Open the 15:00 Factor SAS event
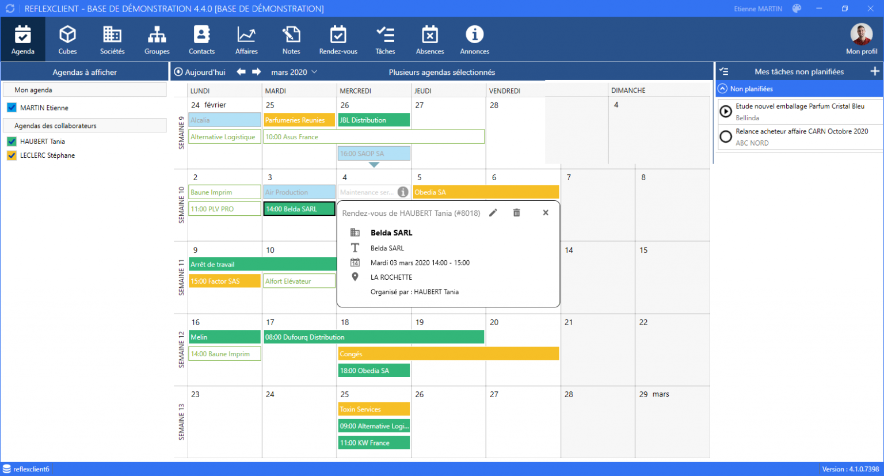884x476 pixels. click(x=224, y=281)
